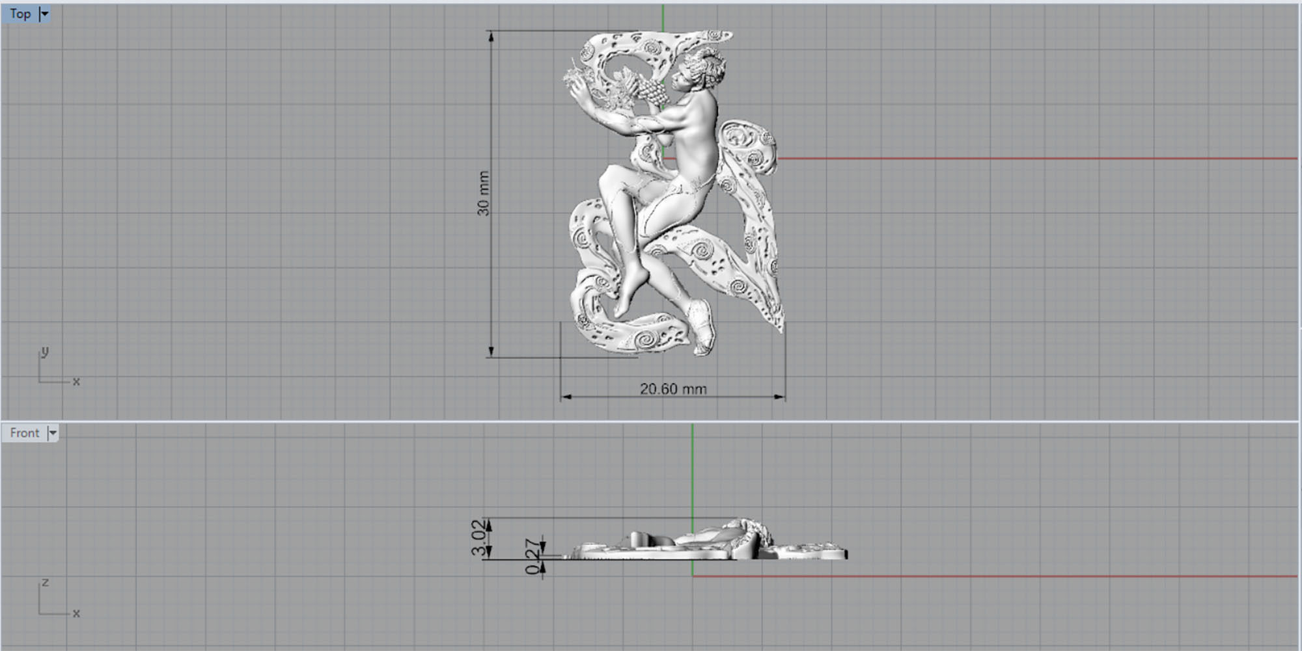This screenshot has width=1302, height=651.
Task: Click the Top viewport title label
Action: tap(20, 14)
